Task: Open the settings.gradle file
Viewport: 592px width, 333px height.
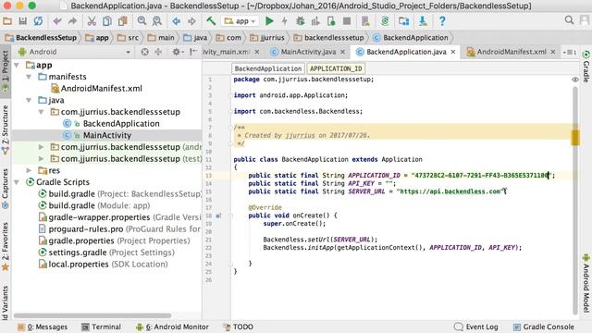Action: (106, 253)
